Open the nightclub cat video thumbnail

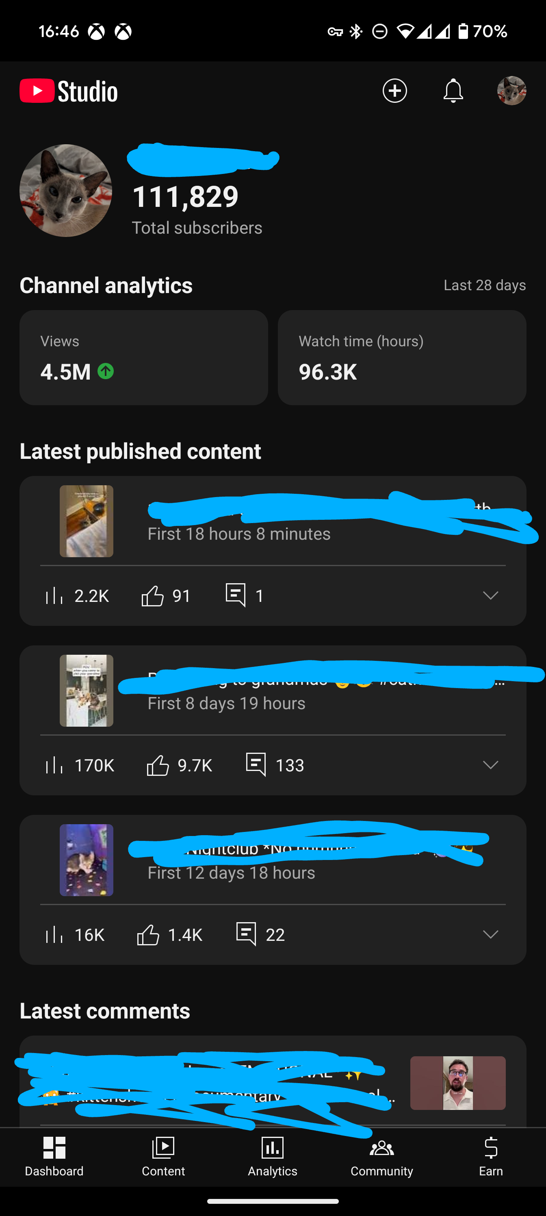[87, 860]
